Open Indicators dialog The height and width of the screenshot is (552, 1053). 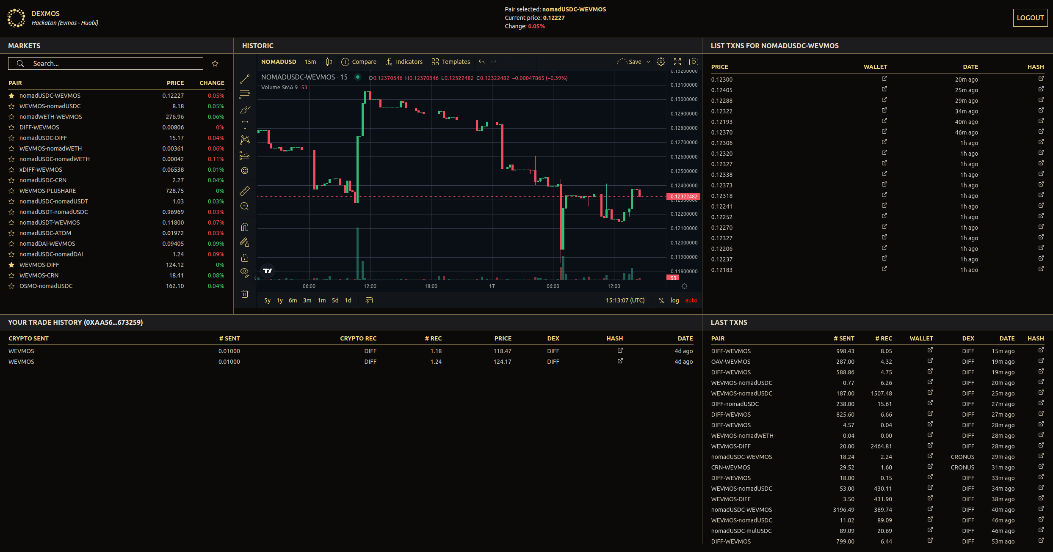(404, 62)
